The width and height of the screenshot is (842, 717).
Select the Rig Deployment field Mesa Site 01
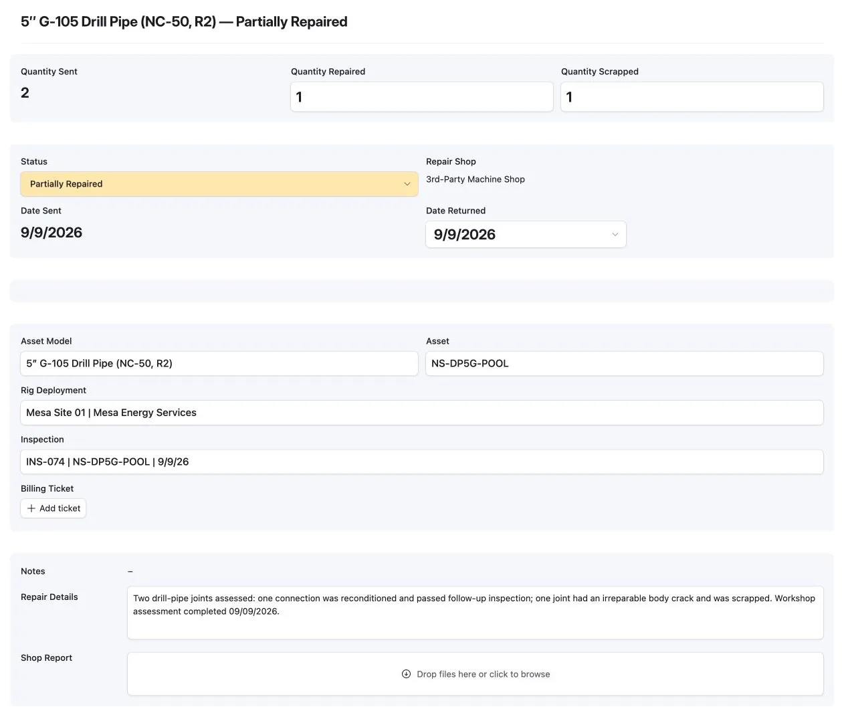coord(422,413)
